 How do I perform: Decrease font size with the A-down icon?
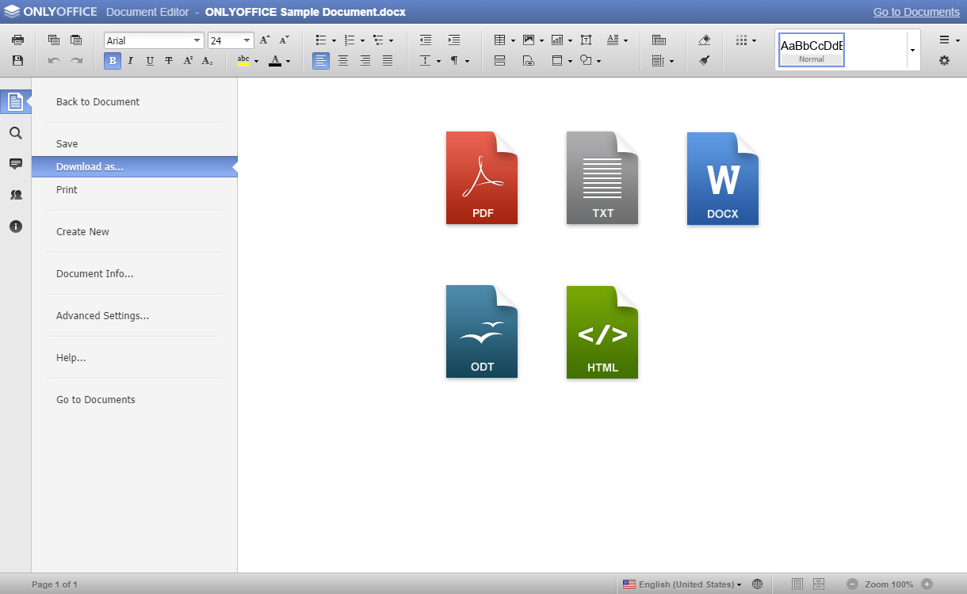284,40
